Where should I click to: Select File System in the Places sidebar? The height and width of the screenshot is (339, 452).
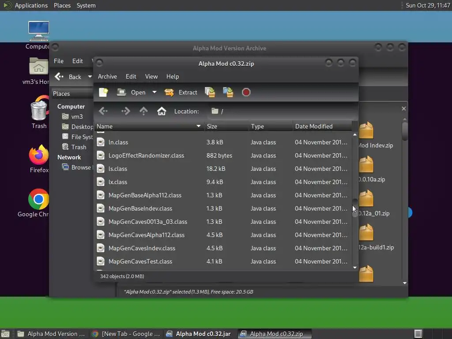(78, 137)
